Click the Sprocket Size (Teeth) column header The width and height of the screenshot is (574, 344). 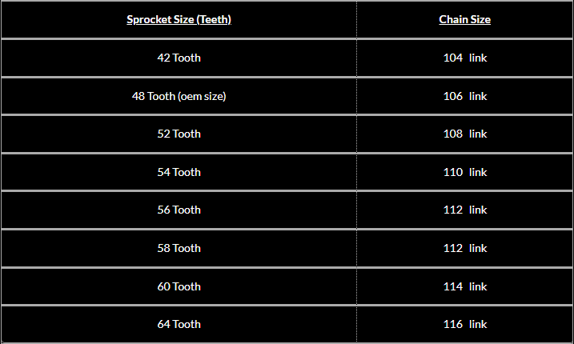[x=179, y=19]
